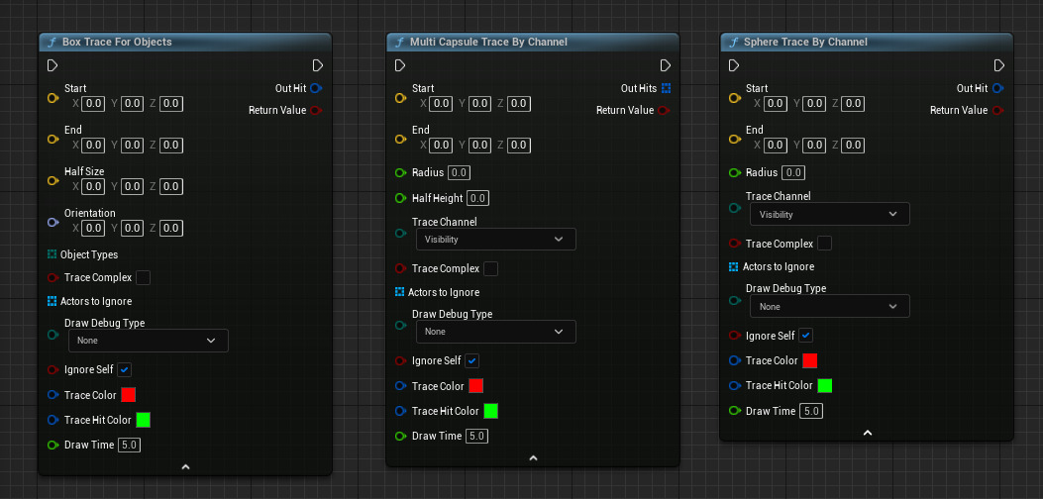This screenshot has height=499, width=1043.
Task: Click End Y field on Box Trace node
Action: pyautogui.click(x=133, y=145)
